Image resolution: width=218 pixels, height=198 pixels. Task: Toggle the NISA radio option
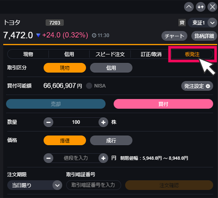[89, 86]
